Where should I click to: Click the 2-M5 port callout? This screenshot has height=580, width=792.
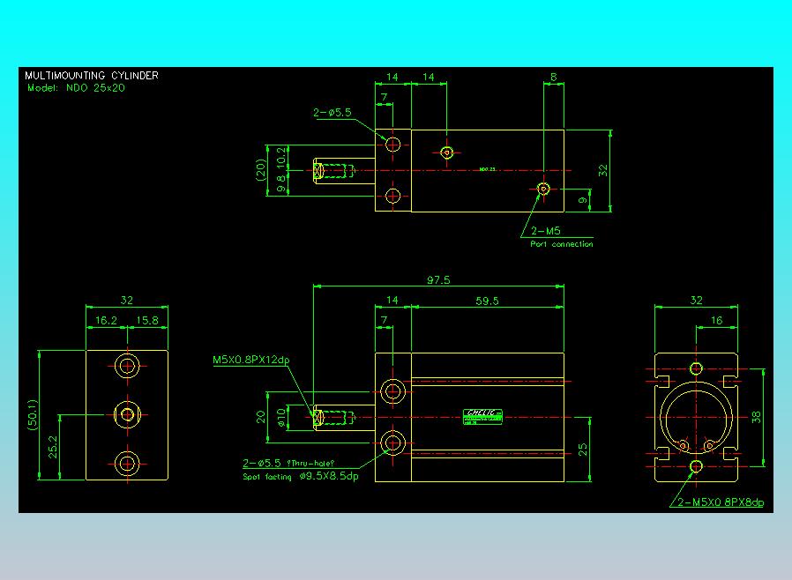(546, 231)
